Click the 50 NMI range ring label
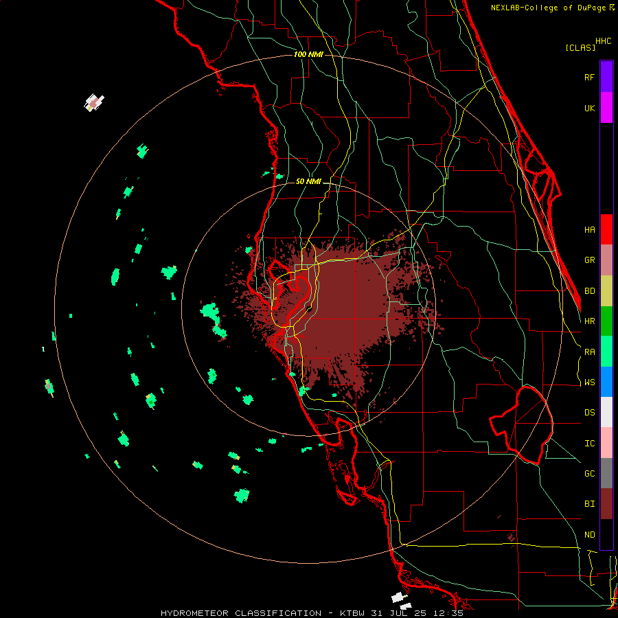This screenshot has height=618, width=618. [x=308, y=181]
